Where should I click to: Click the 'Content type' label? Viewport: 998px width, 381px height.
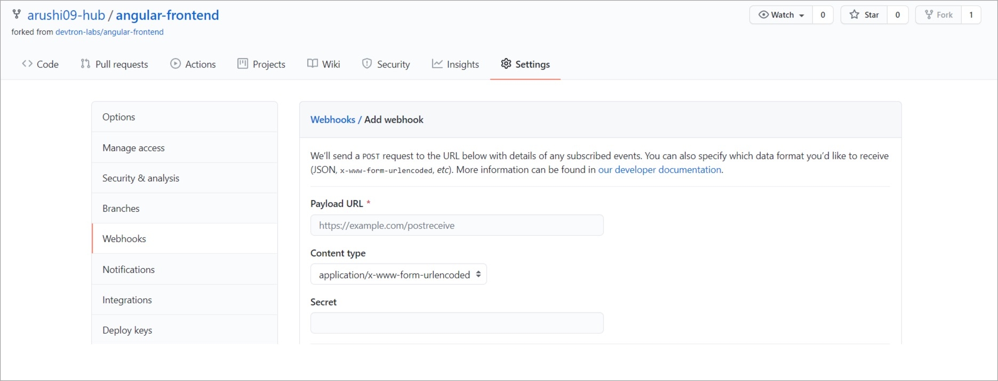click(x=338, y=253)
